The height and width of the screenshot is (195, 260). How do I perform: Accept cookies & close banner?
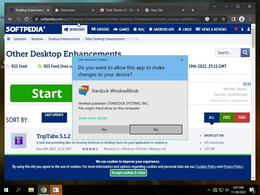point(128,173)
